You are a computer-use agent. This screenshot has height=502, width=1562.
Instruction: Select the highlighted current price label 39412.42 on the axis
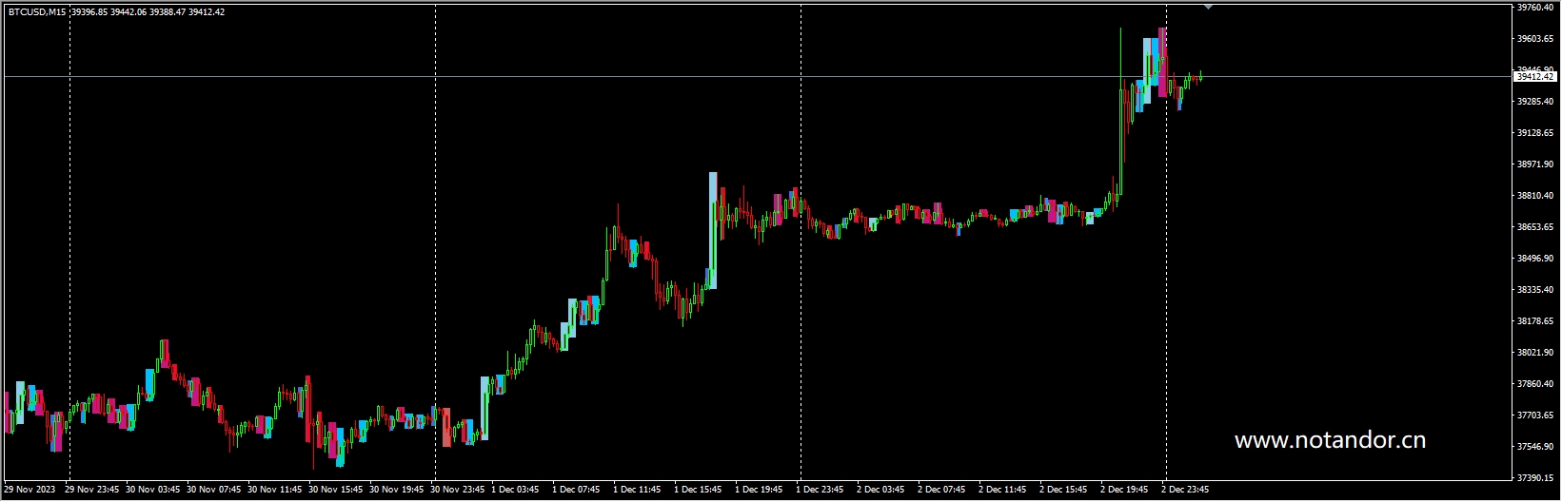(1534, 76)
